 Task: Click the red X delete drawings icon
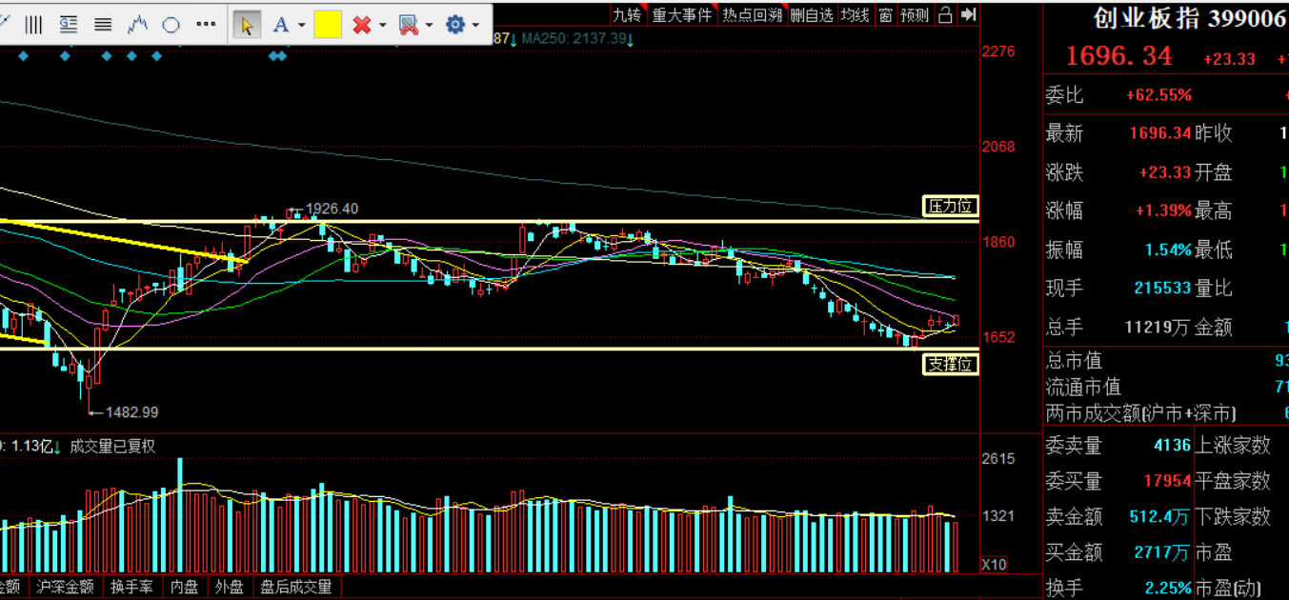(361, 25)
